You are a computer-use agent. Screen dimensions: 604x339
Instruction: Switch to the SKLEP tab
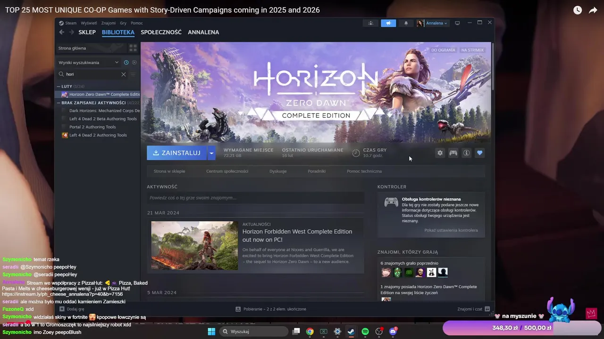(87, 32)
